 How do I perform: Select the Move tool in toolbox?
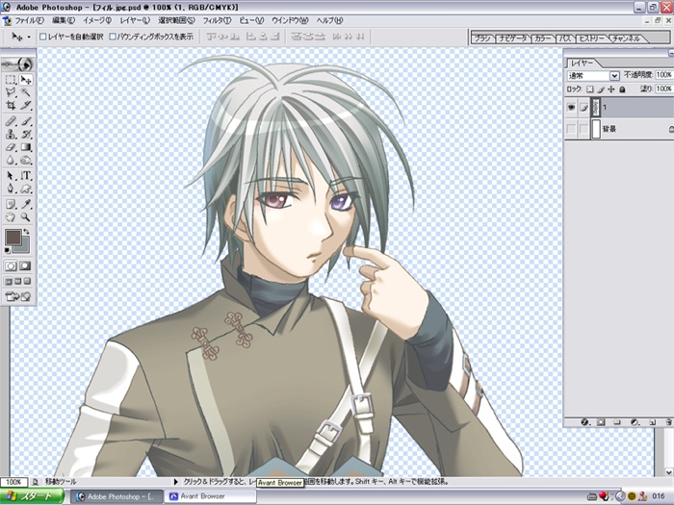[26, 80]
